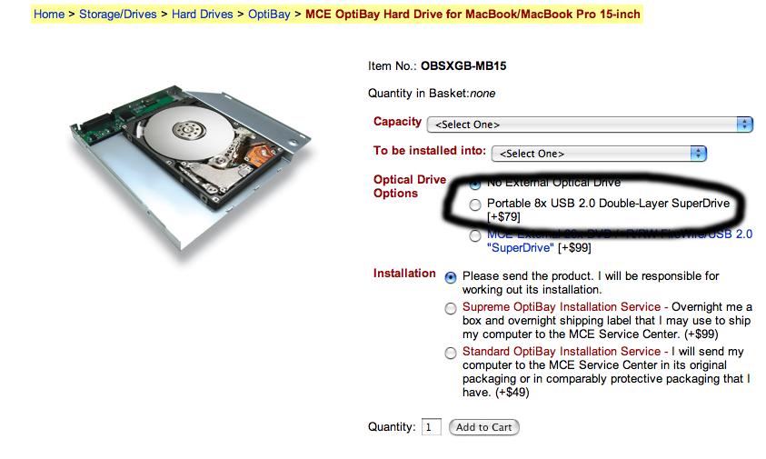
Task: Open the Capacity dropdown menu
Action: tap(590, 125)
